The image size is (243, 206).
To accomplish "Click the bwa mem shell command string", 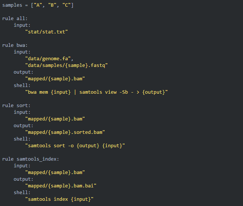I will point(96,92).
